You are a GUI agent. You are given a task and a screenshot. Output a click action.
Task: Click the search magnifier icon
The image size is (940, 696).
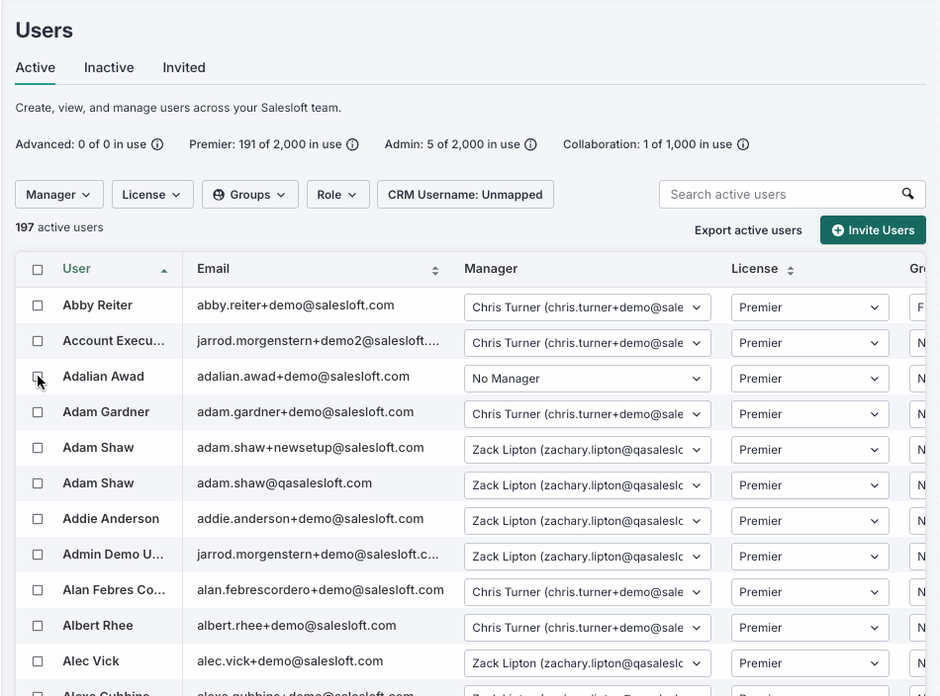coord(907,194)
